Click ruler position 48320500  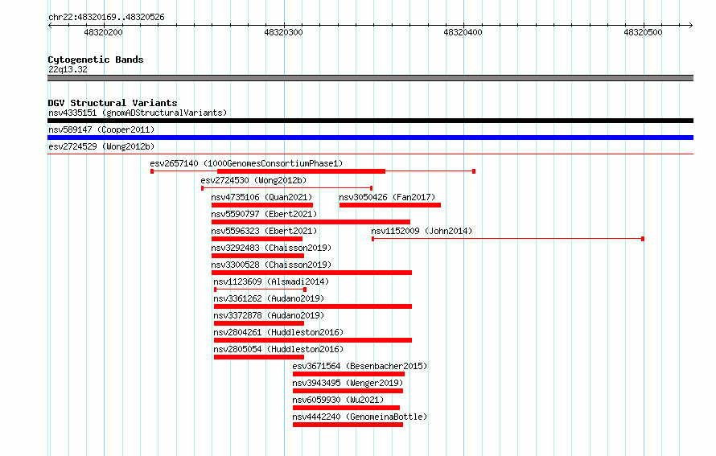643,32
